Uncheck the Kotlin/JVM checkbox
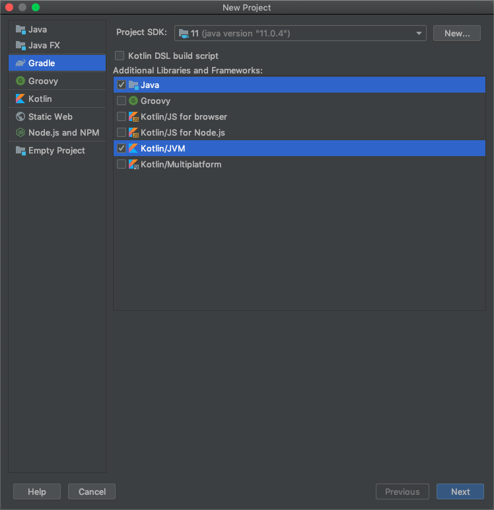Image resolution: width=494 pixels, height=510 pixels. coord(122,148)
